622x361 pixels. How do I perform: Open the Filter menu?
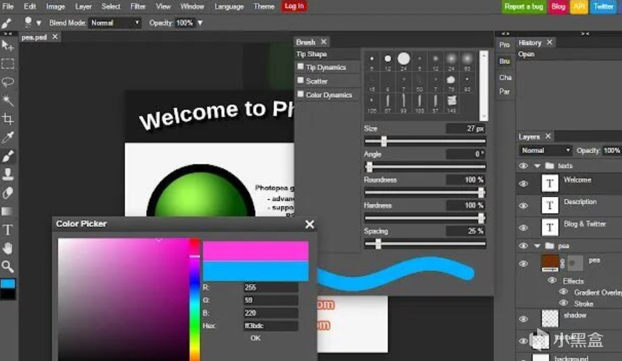[138, 7]
